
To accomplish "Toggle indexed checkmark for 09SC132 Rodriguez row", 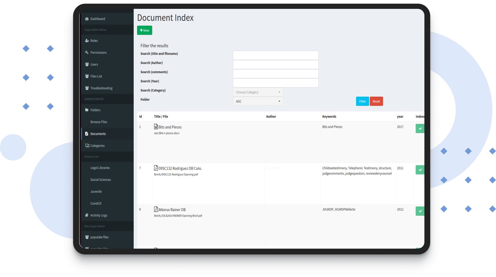I will [x=420, y=170].
